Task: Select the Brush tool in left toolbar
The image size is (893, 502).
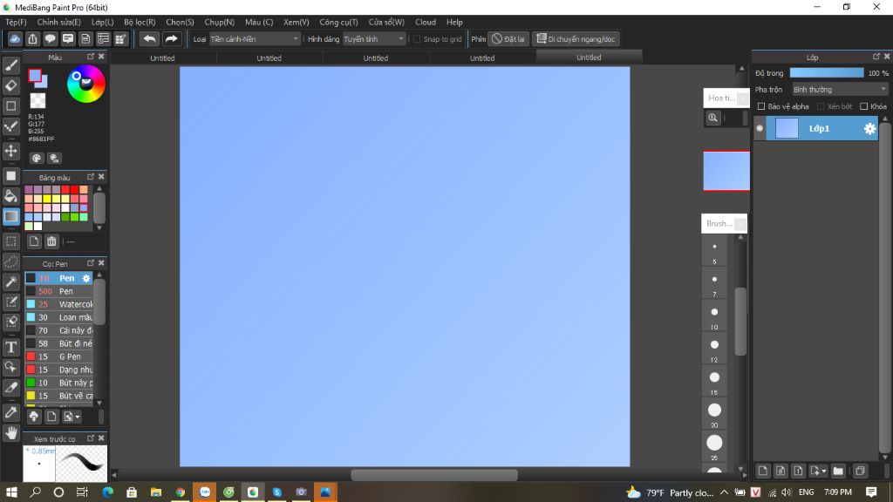Action: (x=10, y=65)
